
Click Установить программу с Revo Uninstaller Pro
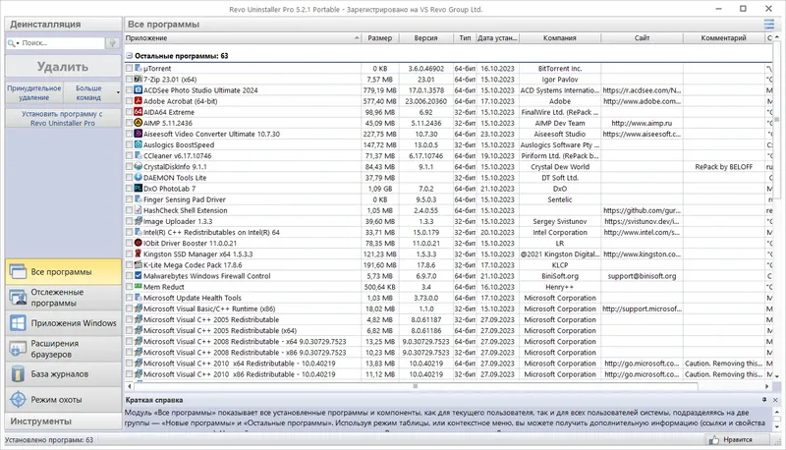[63, 118]
